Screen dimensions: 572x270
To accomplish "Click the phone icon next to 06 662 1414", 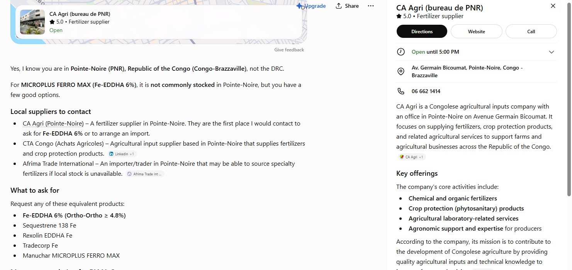I will coord(401,91).
